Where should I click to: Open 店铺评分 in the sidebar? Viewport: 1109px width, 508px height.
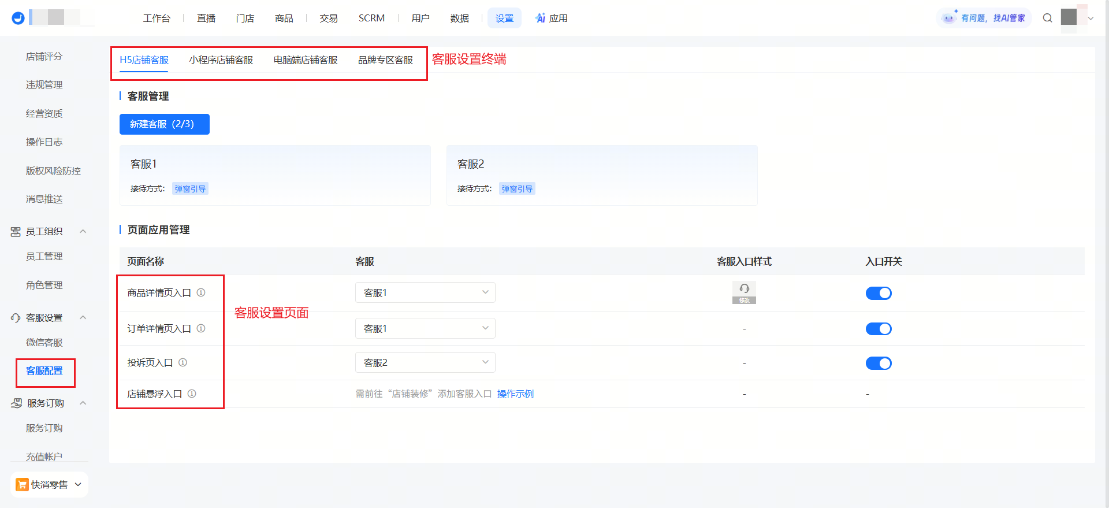(44, 57)
